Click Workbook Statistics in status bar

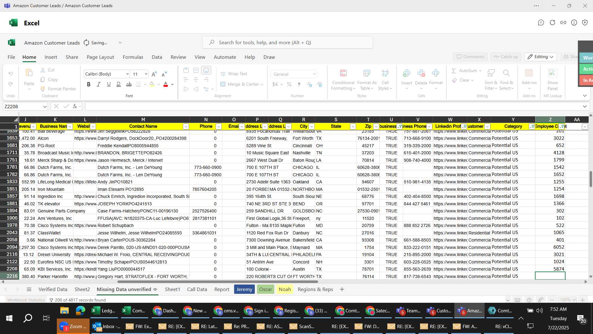[x=26, y=300]
